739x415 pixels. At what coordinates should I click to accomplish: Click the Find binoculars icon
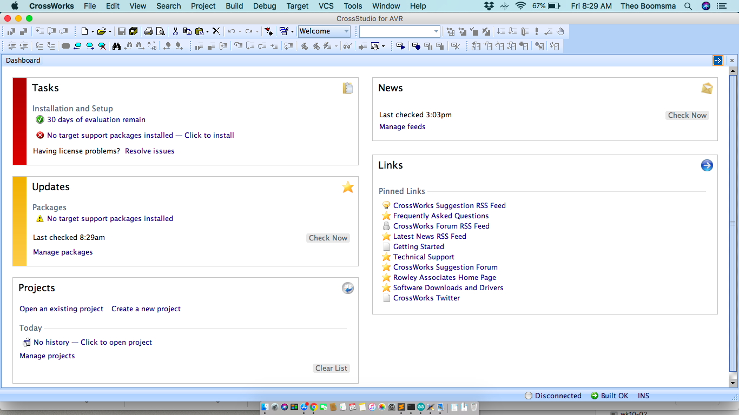point(116,46)
